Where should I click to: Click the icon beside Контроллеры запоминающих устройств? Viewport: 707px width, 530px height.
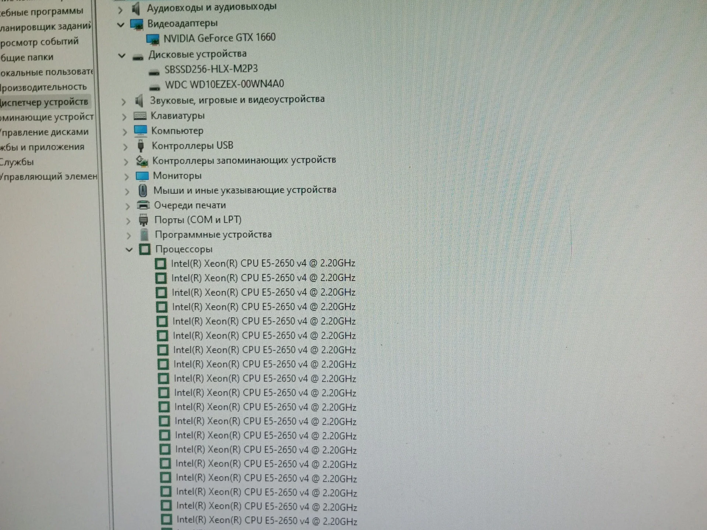coord(142,161)
